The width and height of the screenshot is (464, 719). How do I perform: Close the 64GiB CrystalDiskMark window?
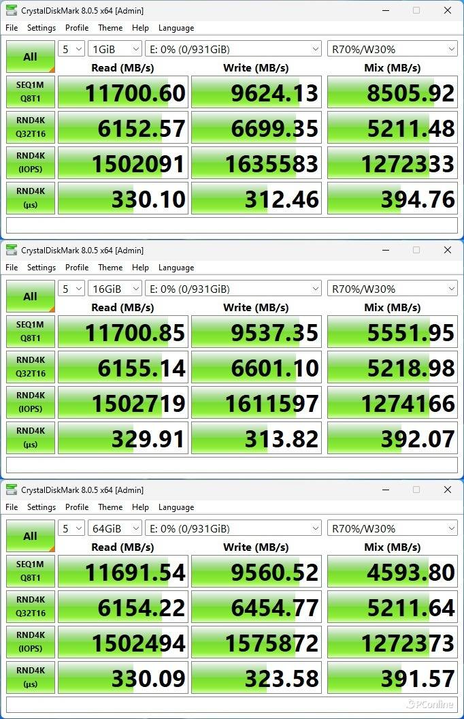448,490
